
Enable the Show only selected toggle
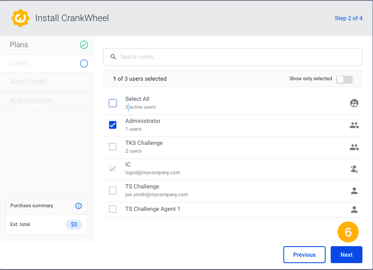coord(344,80)
